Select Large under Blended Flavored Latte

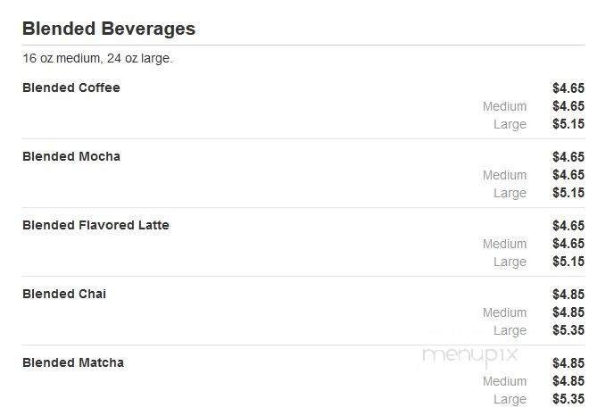(x=510, y=262)
